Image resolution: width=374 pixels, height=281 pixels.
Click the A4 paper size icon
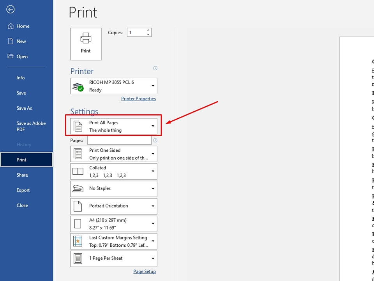(x=78, y=223)
